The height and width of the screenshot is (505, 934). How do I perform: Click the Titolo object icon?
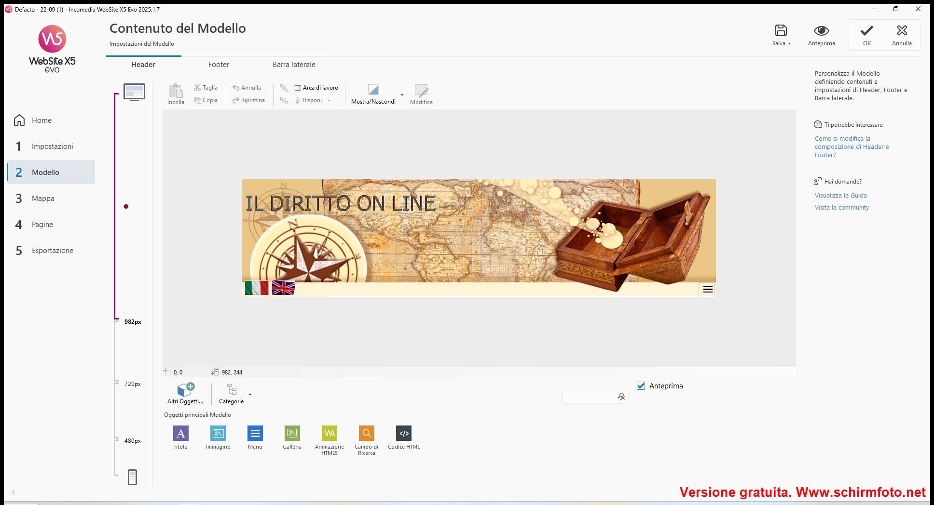[180, 434]
